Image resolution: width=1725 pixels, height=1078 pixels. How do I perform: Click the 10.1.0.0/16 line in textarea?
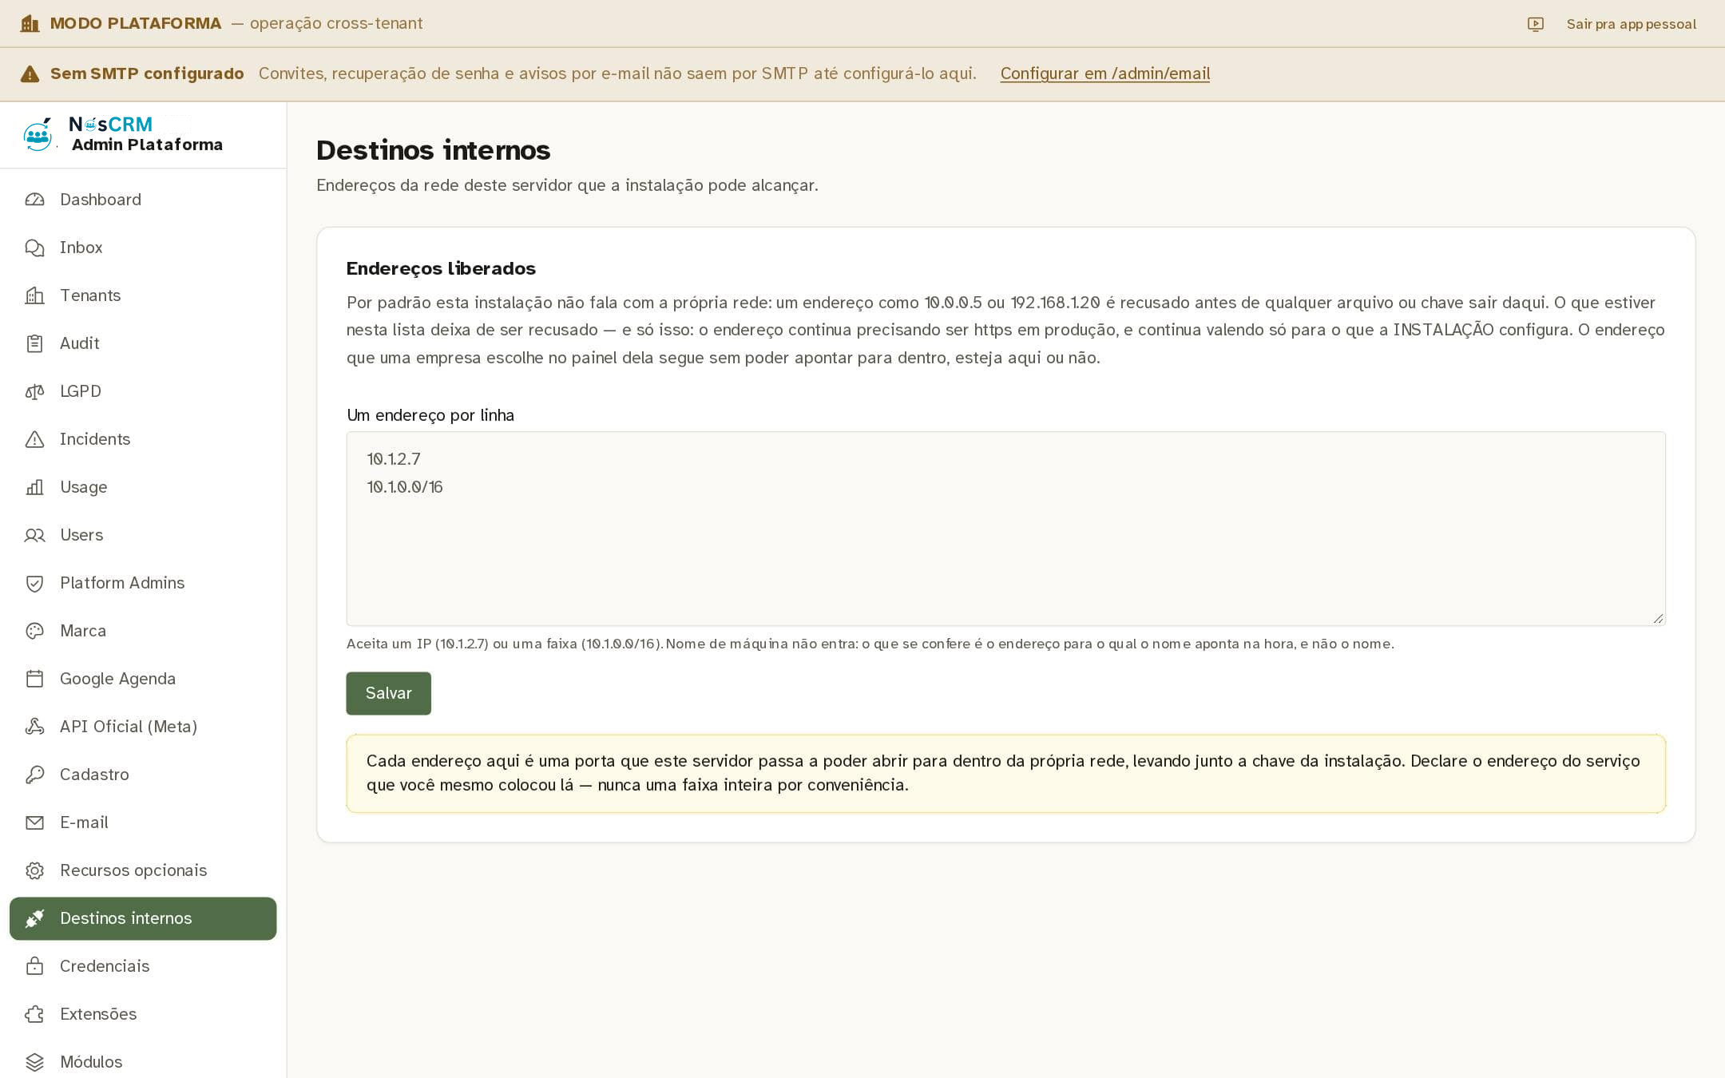tap(405, 487)
